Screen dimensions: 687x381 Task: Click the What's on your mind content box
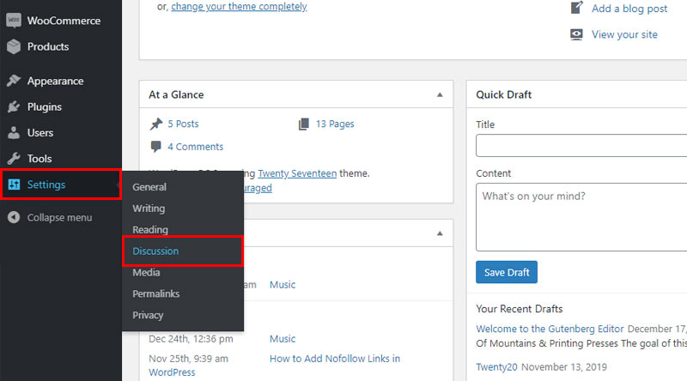581,217
